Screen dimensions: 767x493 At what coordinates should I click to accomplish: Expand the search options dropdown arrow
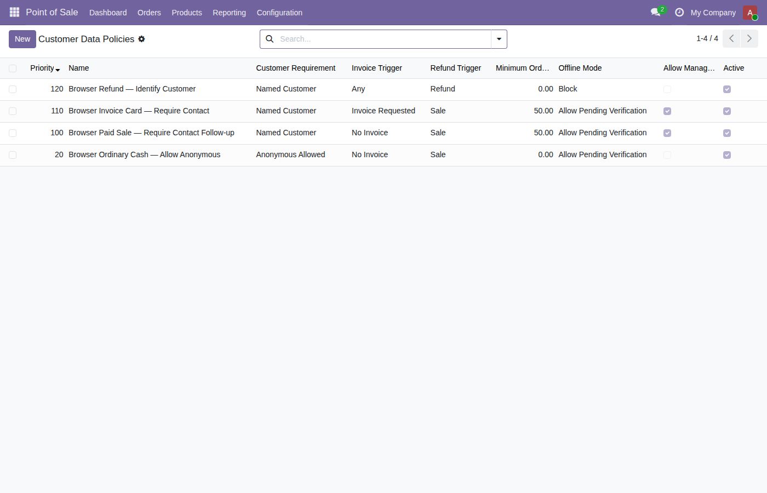(499, 39)
